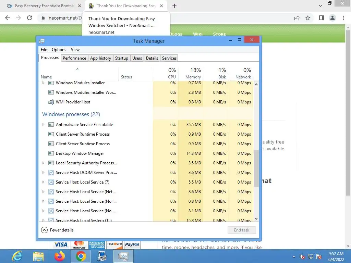Switch to Chrome in the taskbar
This screenshot has height=263, width=351.
pyautogui.click(x=81, y=256)
